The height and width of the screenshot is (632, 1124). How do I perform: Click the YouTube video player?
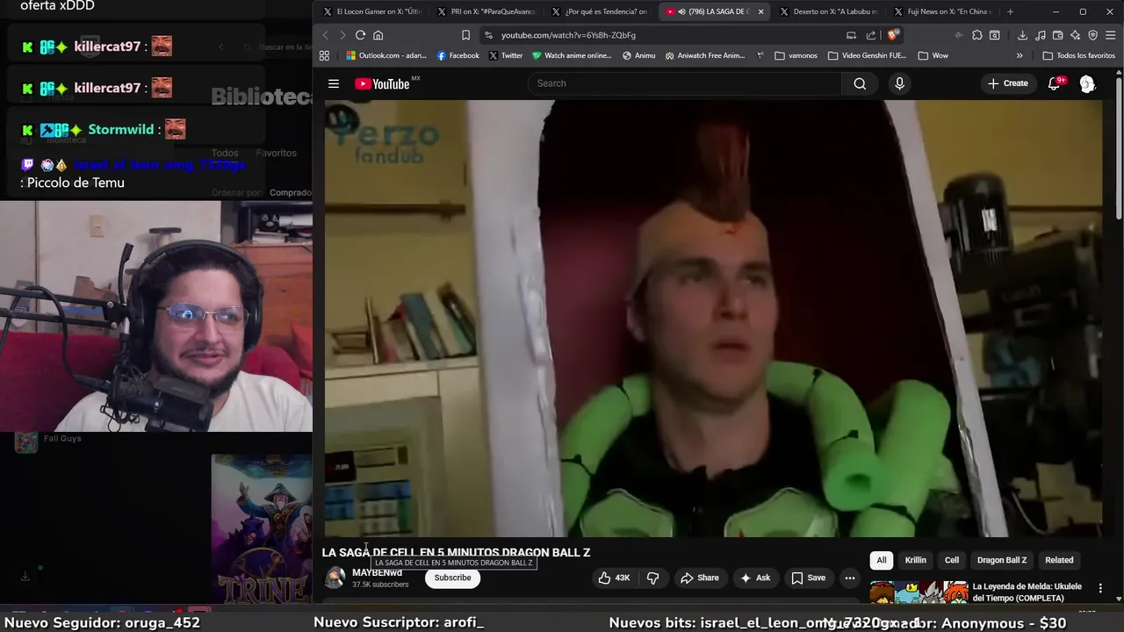coord(713,318)
